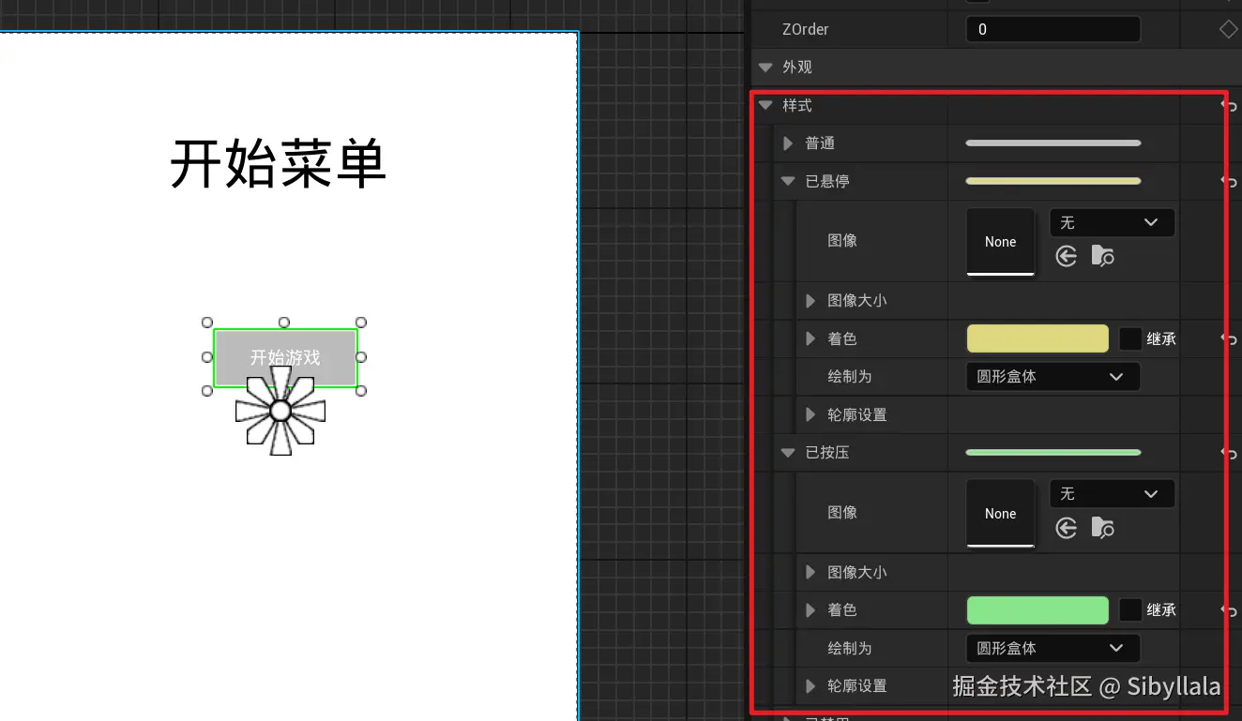The height and width of the screenshot is (721, 1242).
Task: Browse to 已按压 image asset in content browser
Action: point(1102,528)
